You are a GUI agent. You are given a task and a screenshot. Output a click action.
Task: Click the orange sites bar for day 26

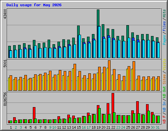pos(134,76)
